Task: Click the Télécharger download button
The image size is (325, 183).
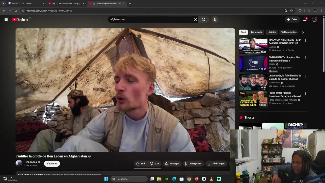Action: pos(216,164)
